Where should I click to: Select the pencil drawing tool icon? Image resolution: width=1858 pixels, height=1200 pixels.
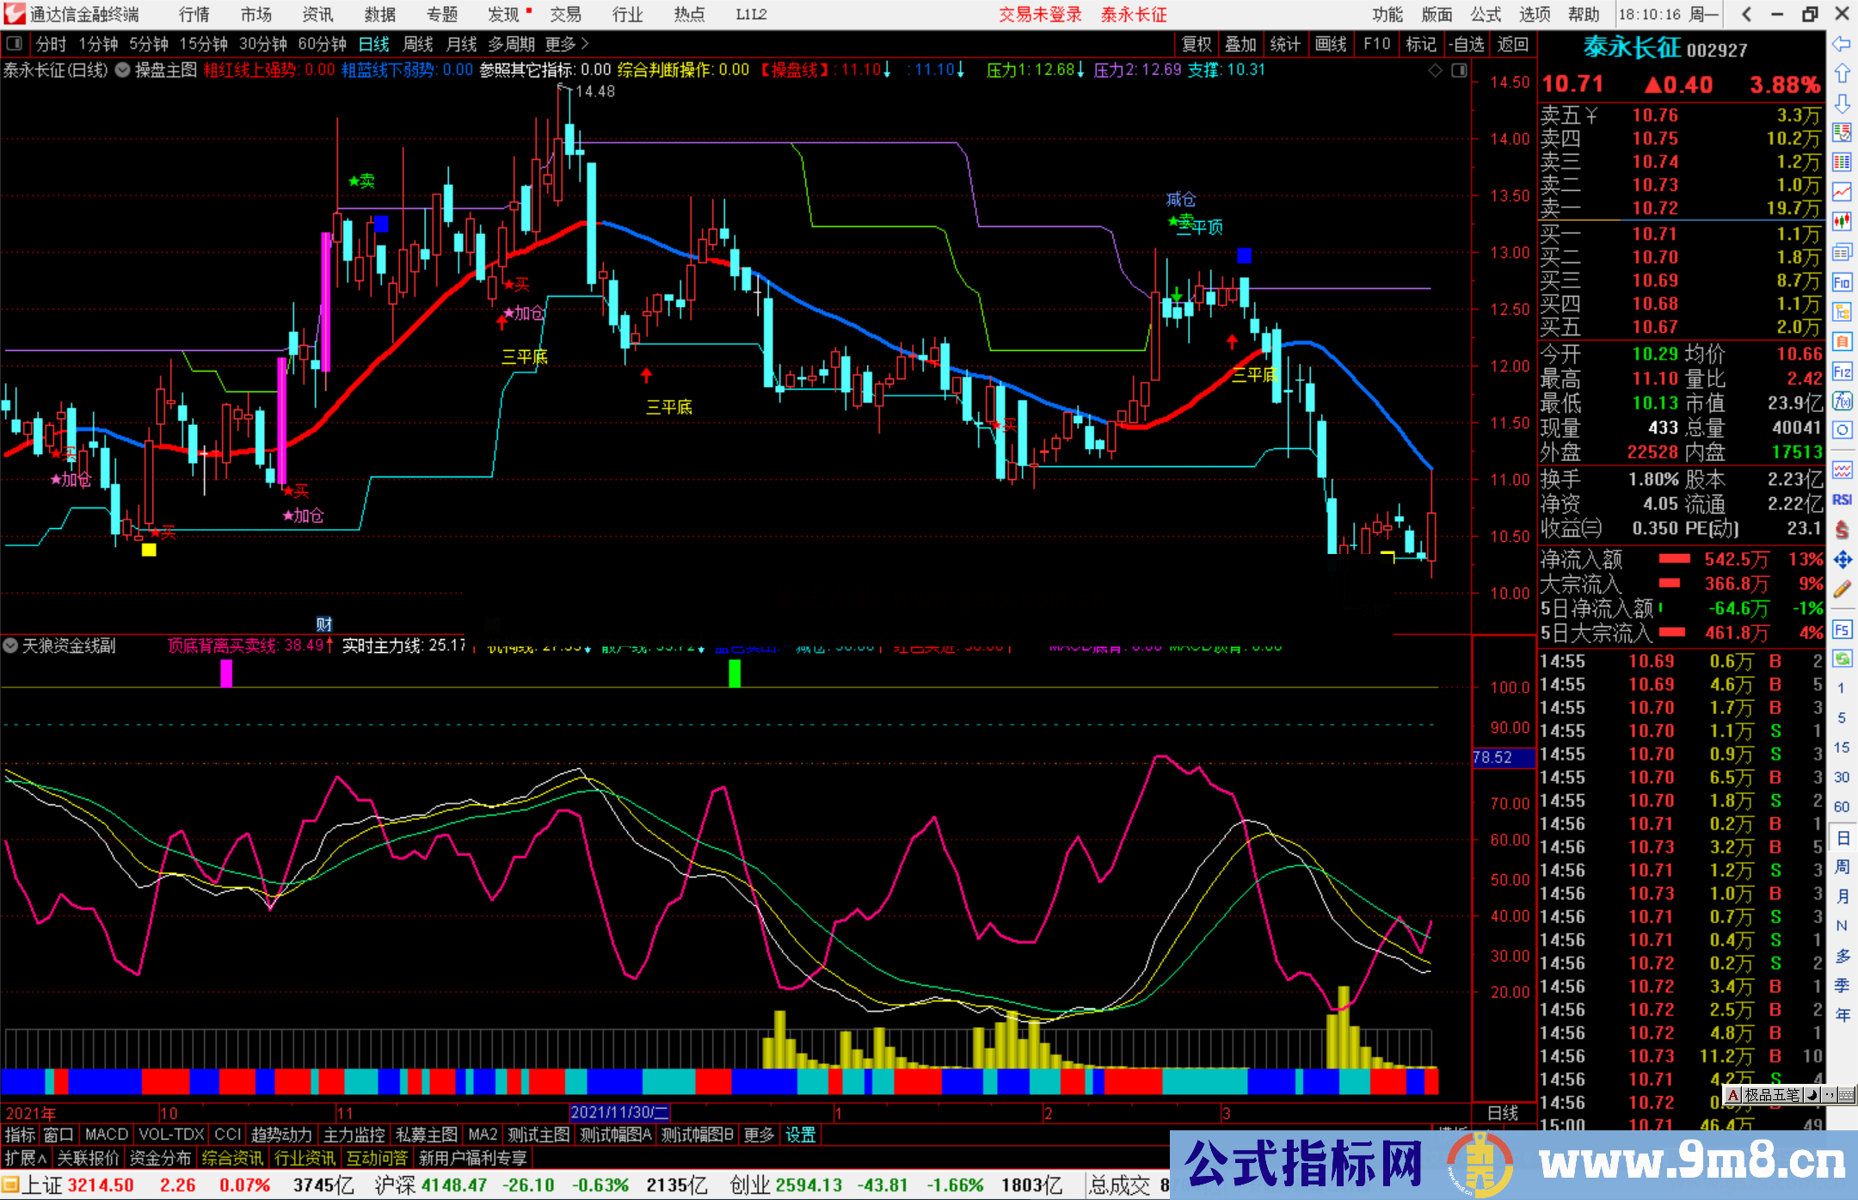pos(1842,589)
